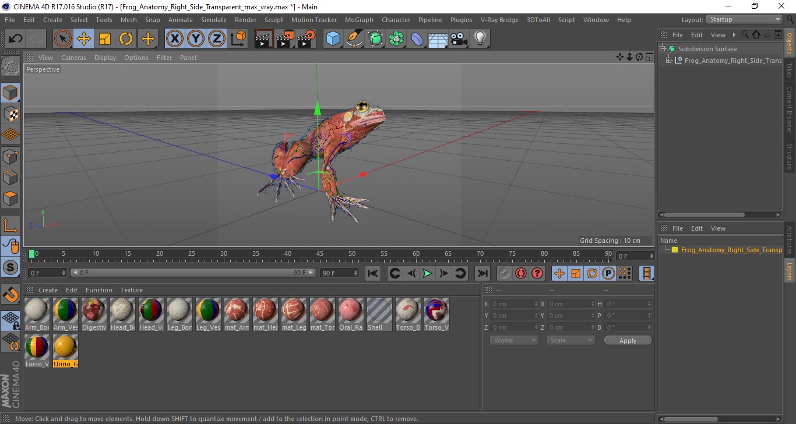Open the File menu
This screenshot has height=424, width=796.
click(10, 20)
